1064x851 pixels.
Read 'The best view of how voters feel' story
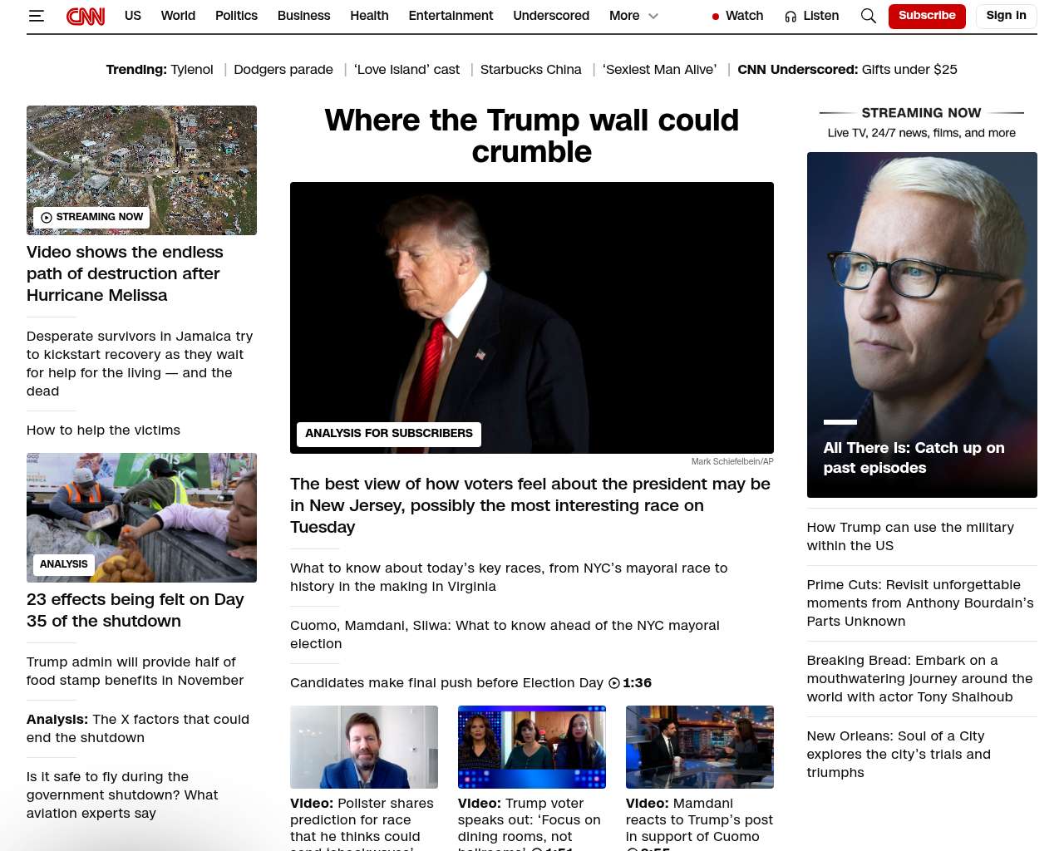[x=530, y=505]
